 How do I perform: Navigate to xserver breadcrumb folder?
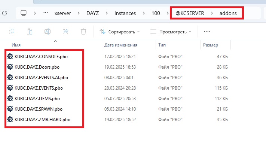(62, 13)
